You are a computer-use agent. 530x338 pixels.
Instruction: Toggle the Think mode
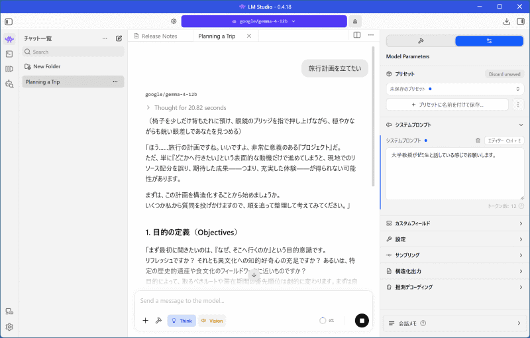tap(182, 321)
